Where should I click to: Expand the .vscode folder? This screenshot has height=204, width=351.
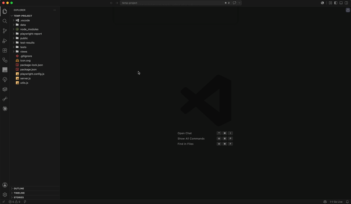tap(35, 20)
